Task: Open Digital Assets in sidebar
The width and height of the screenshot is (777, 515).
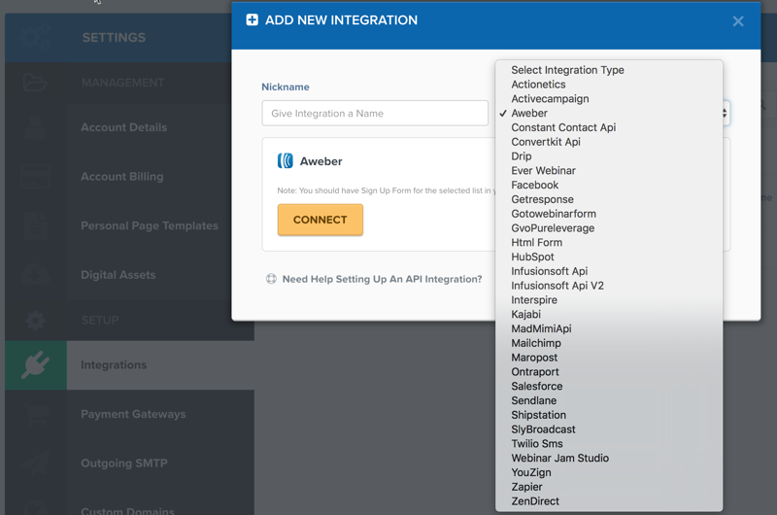Action: click(118, 275)
